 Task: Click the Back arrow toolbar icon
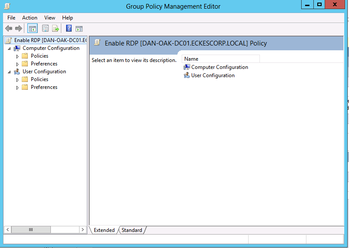(x=8, y=29)
